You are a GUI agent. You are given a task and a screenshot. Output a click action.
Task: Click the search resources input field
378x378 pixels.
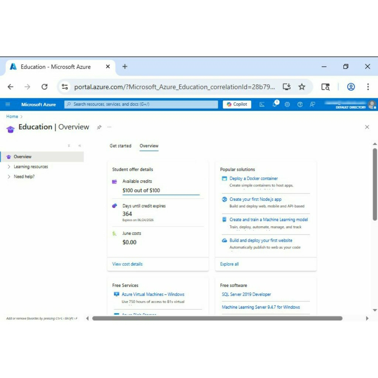140,104
